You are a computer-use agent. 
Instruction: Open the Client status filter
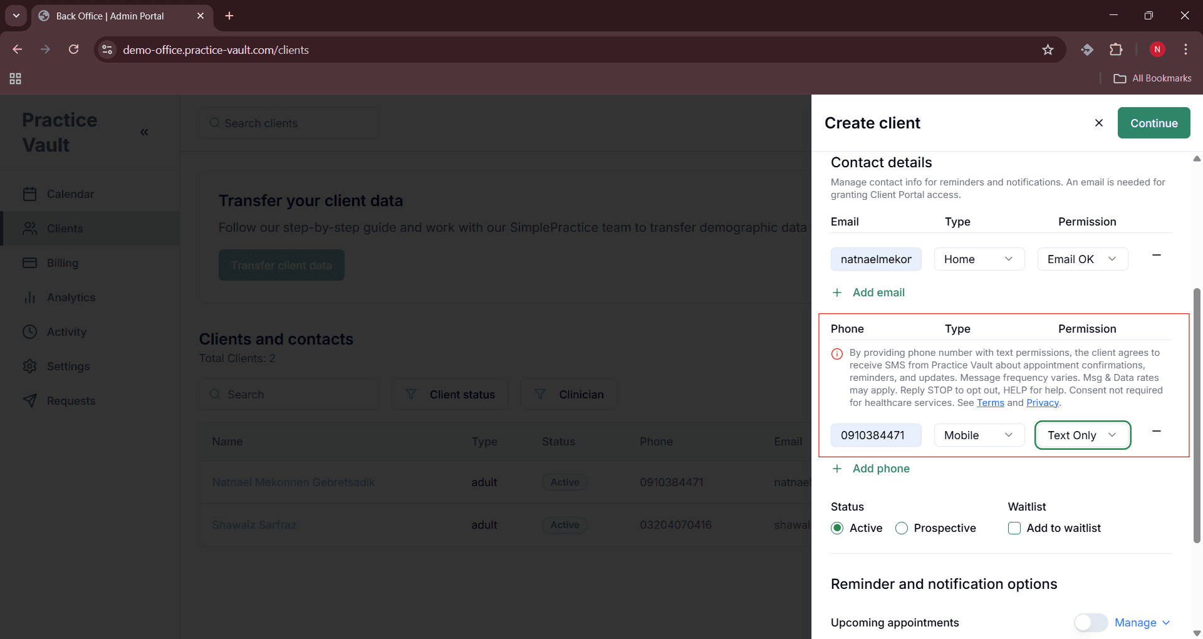(x=450, y=394)
